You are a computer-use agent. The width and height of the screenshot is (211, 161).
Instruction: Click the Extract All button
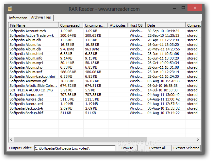pos(157,148)
